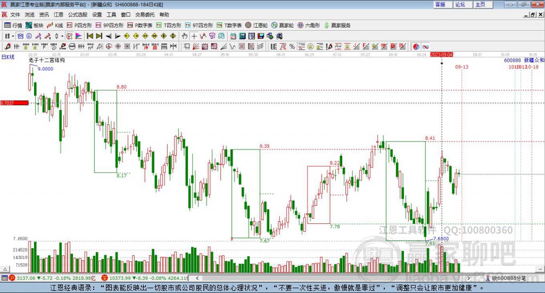Open 赢家服务 with the dollar icon
The height and width of the screenshot is (293, 545).
click(337, 26)
